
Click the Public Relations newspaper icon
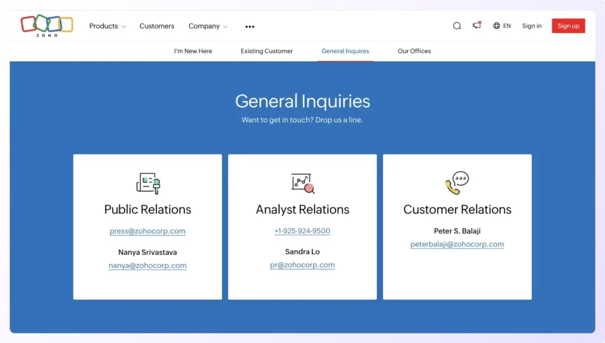[148, 183]
